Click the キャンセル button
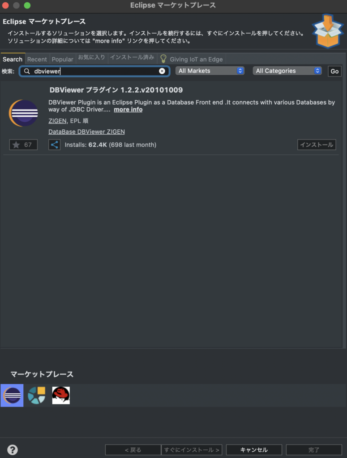The image size is (347, 458). click(x=254, y=450)
